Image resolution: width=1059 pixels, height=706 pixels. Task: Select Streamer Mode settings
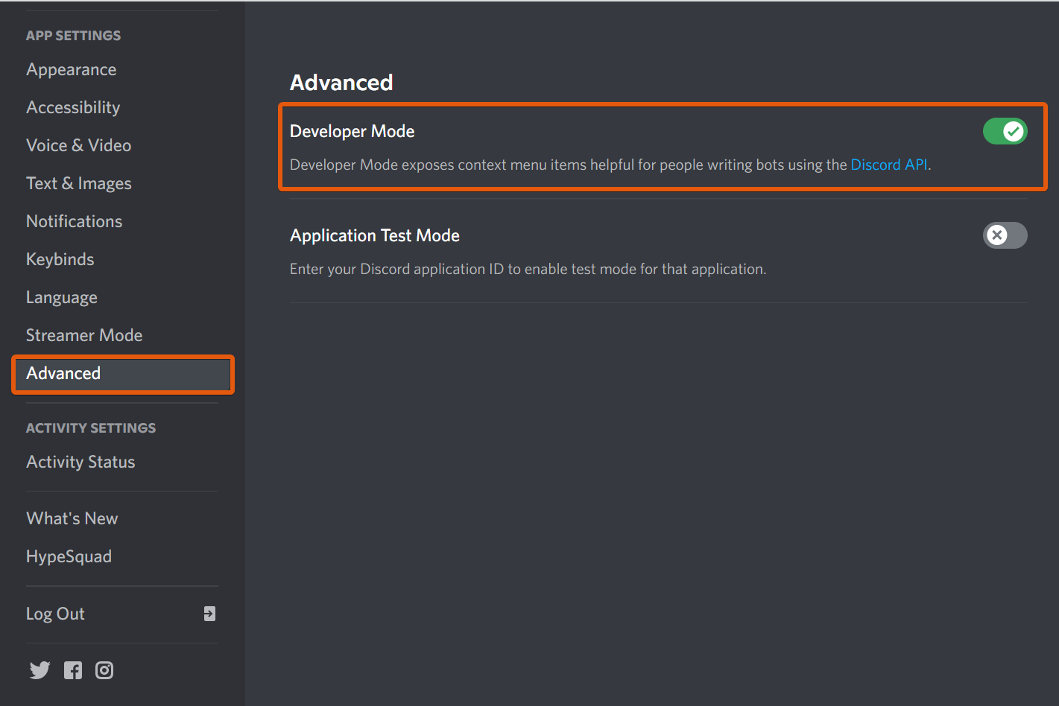click(x=84, y=336)
